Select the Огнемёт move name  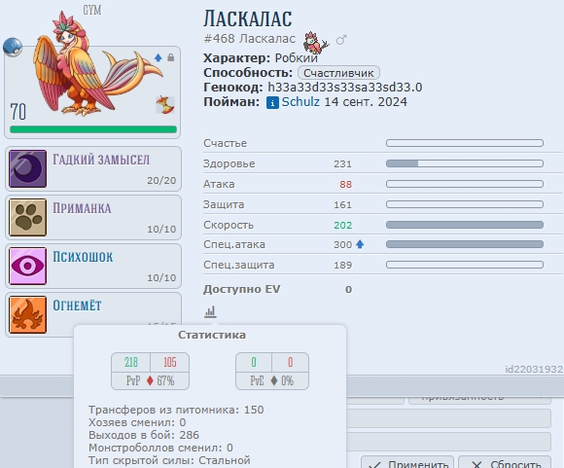point(78,306)
